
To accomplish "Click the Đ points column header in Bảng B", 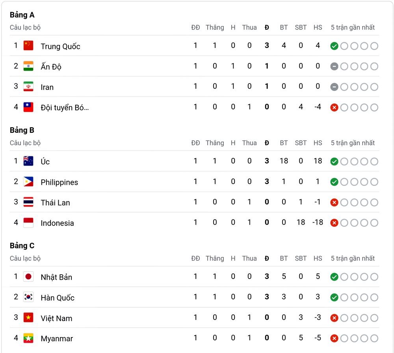I will (267, 143).
